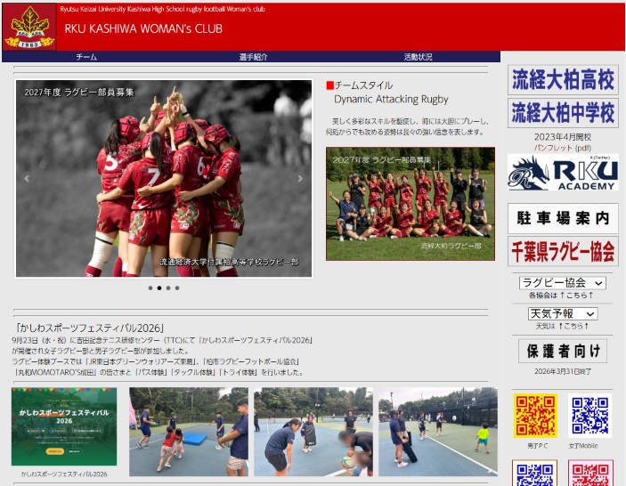Image resolution: width=626 pixels, height=486 pixels.
Task: Click the RKU KASHIWA WOMAN's CLUB title
Action: click(143, 28)
